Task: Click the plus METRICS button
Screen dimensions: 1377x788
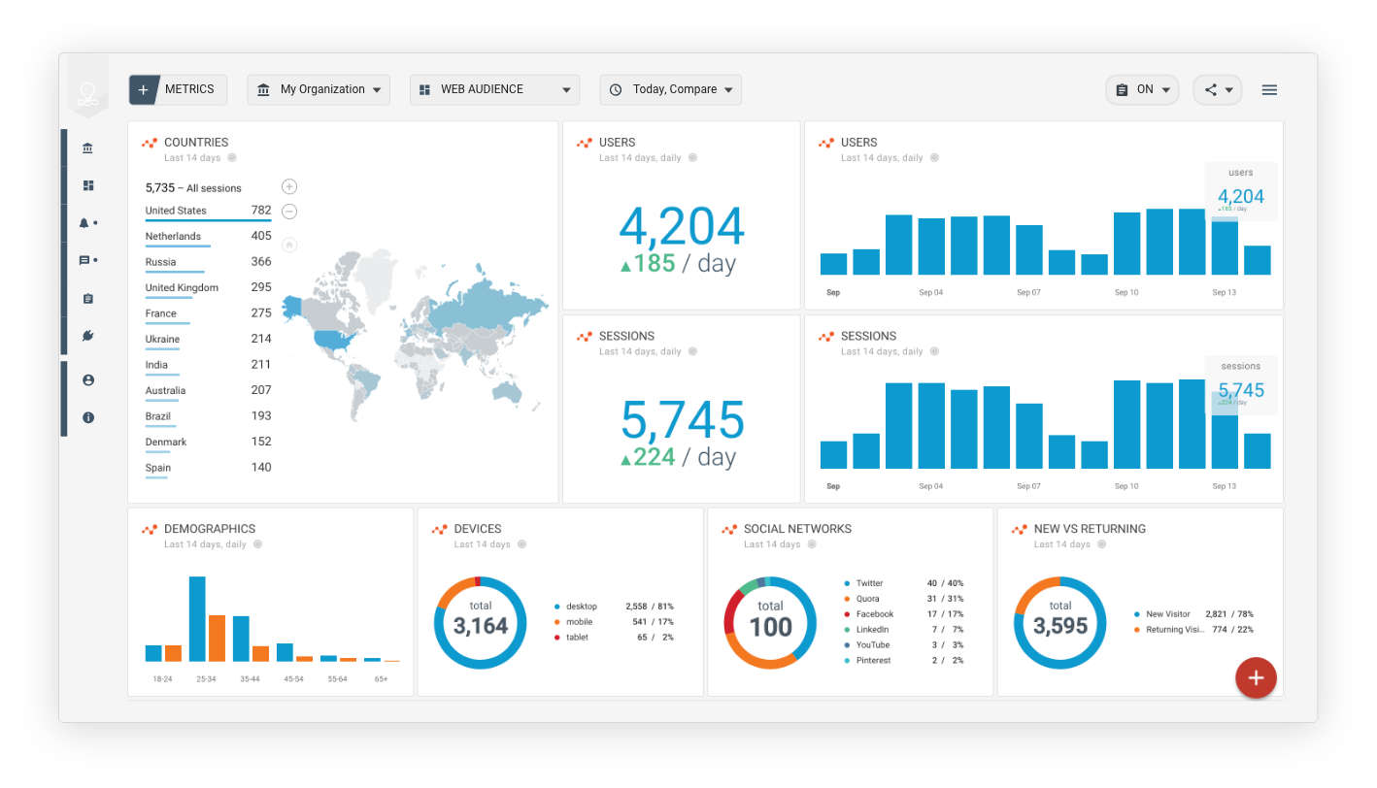Action: [x=178, y=89]
